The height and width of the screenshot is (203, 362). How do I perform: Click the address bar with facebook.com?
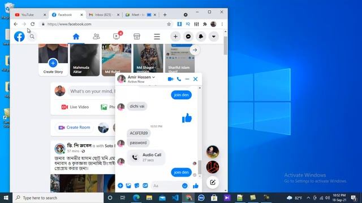(x=106, y=24)
